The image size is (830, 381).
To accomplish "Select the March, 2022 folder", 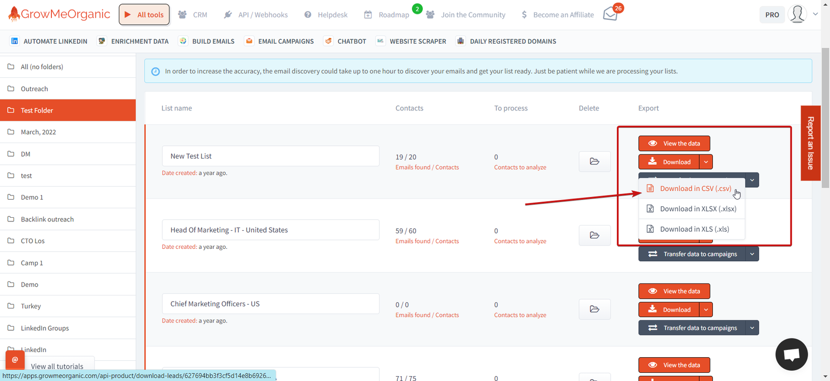I will pos(68,132).
